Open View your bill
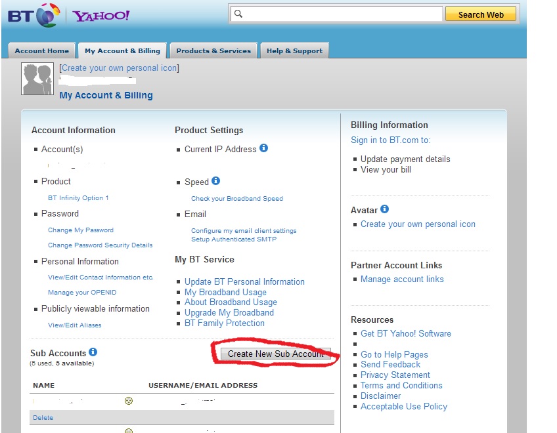 [x=387, y=169]
